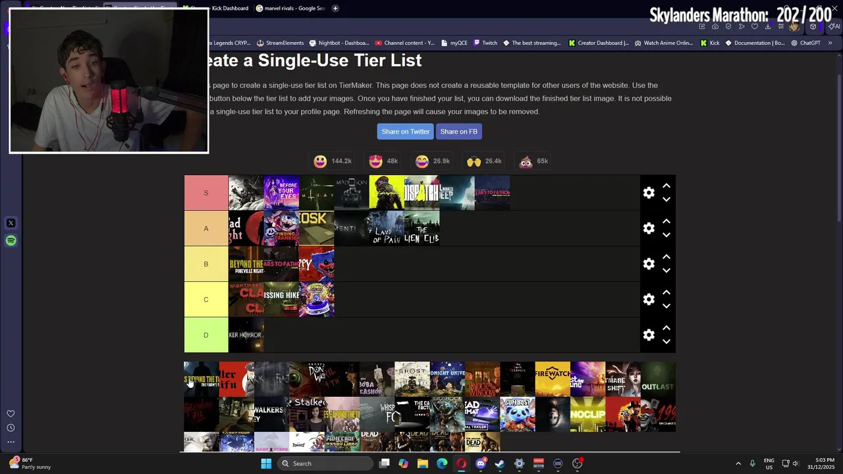843x474 pixels.
Task: Click Share on FB button
Action: (458, 132)
